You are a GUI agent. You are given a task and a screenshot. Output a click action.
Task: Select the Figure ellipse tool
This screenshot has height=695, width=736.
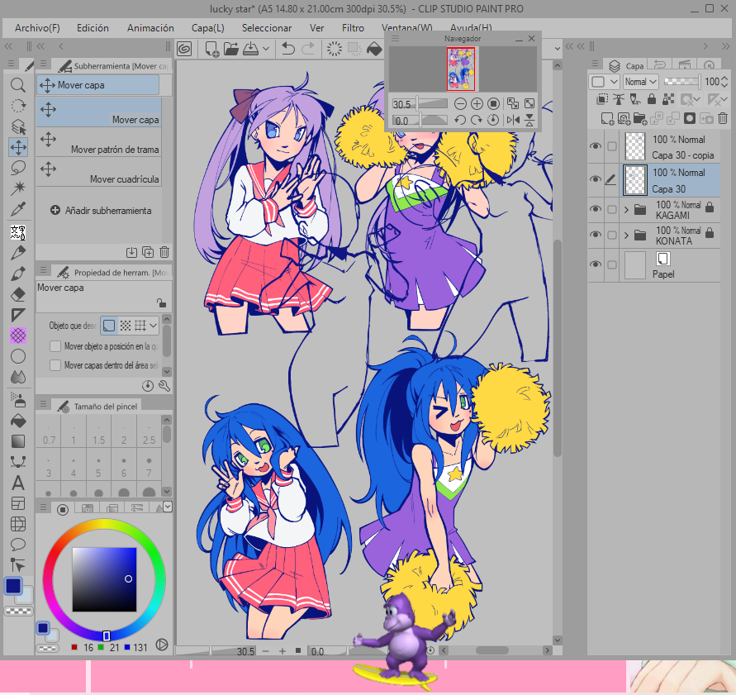click(18, 356)
